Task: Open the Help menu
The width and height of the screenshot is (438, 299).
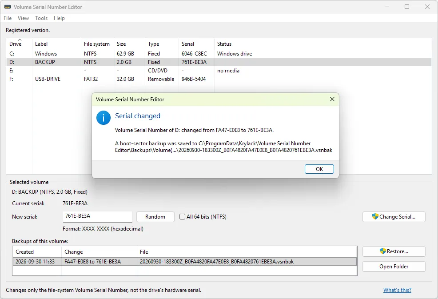Action: [59, 18]
